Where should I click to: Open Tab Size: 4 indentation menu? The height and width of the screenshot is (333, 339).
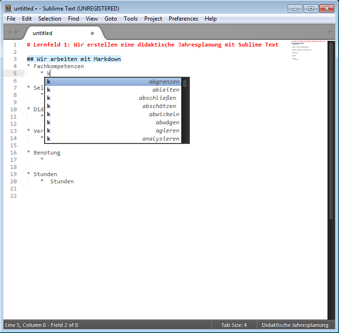[234, 325]
